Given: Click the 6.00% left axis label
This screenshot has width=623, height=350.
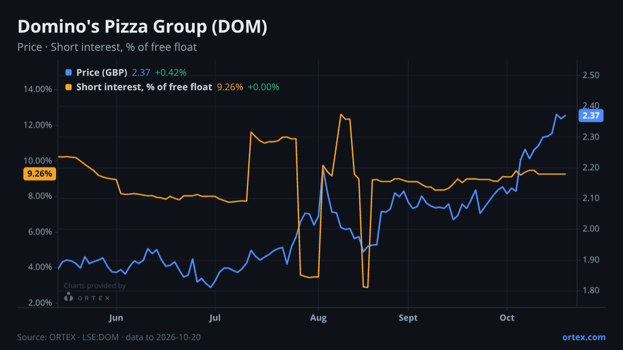Looking at the screenshot, I should click(x=40, y=232).
